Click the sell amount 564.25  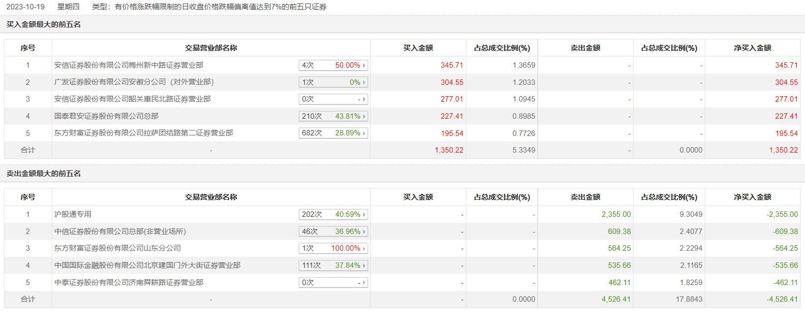pos(619,248)
